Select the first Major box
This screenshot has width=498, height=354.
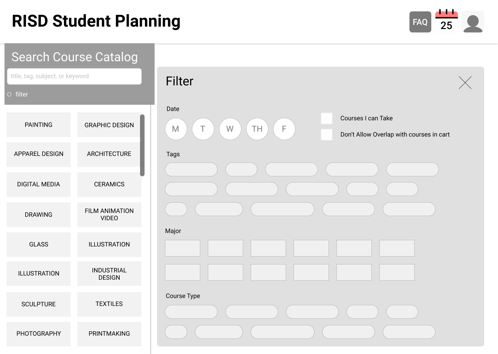(x=183, y=248)
